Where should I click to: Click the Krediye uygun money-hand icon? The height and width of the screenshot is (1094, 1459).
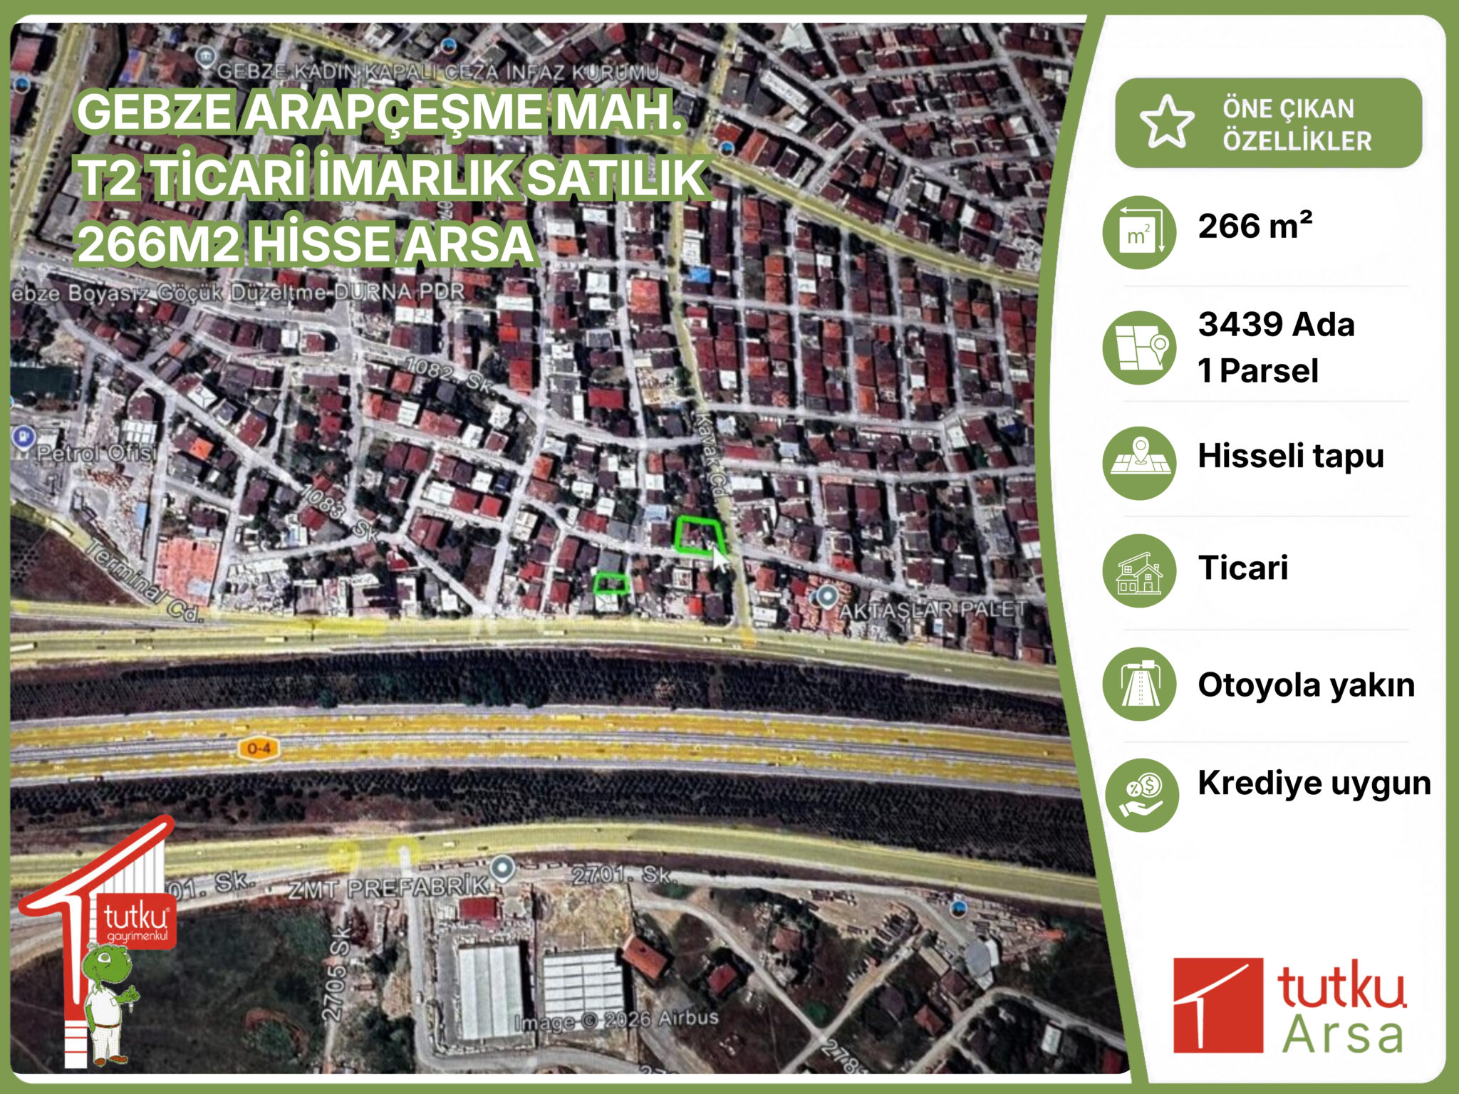click(1141, 796)
